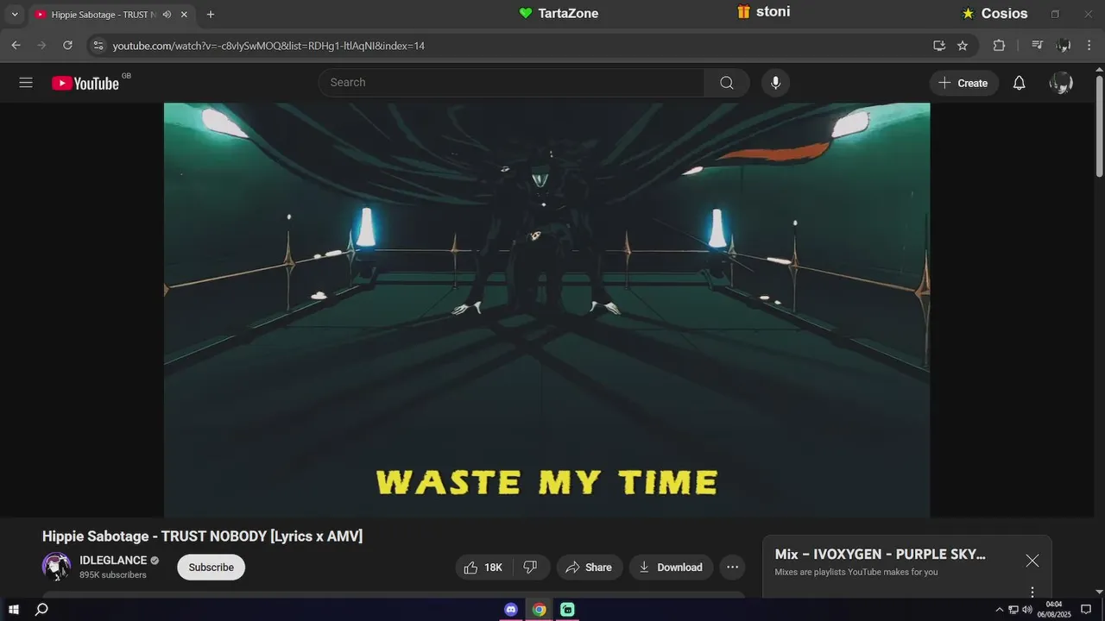
Task: Click the Create button
Action: click(x=964, y=83)
